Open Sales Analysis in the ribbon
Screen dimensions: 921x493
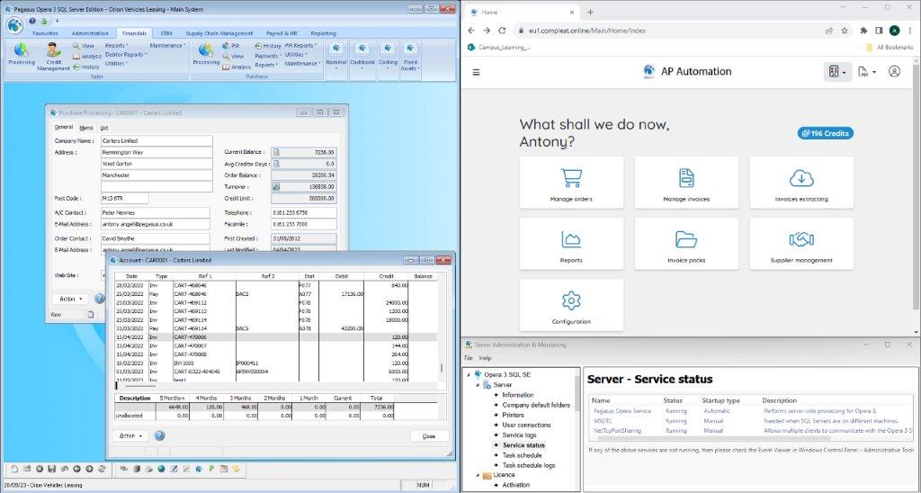point(87,57)
